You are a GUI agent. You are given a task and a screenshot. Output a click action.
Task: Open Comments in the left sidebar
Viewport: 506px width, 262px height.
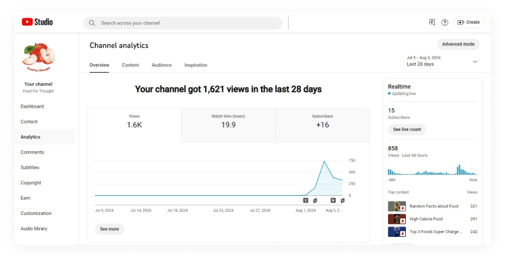(x=32, y=152)
